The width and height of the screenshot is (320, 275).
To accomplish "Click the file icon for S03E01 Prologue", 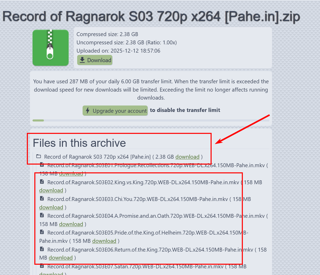I will click(x=42, y=165).
